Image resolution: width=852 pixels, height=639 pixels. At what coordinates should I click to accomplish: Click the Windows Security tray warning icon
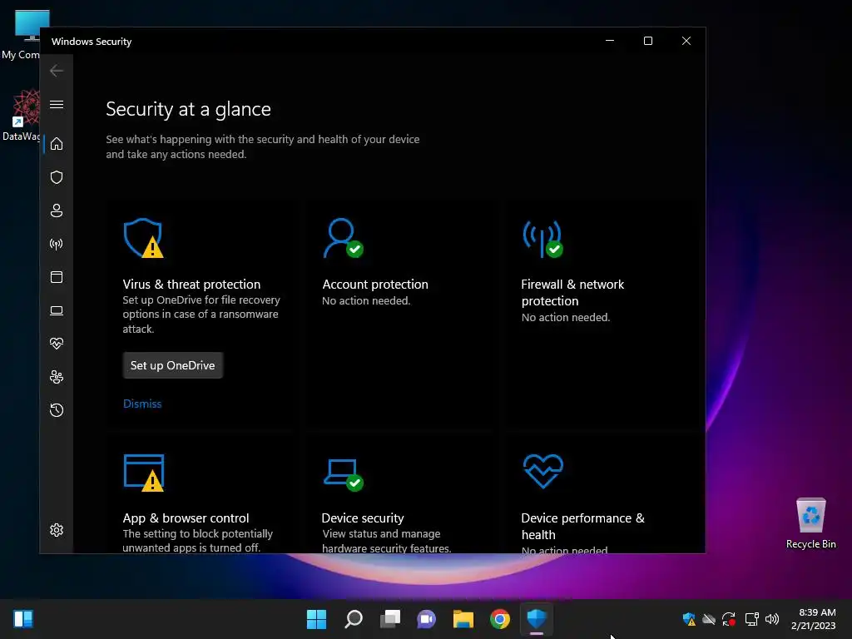pyautogui.click(x=689, y=619)
